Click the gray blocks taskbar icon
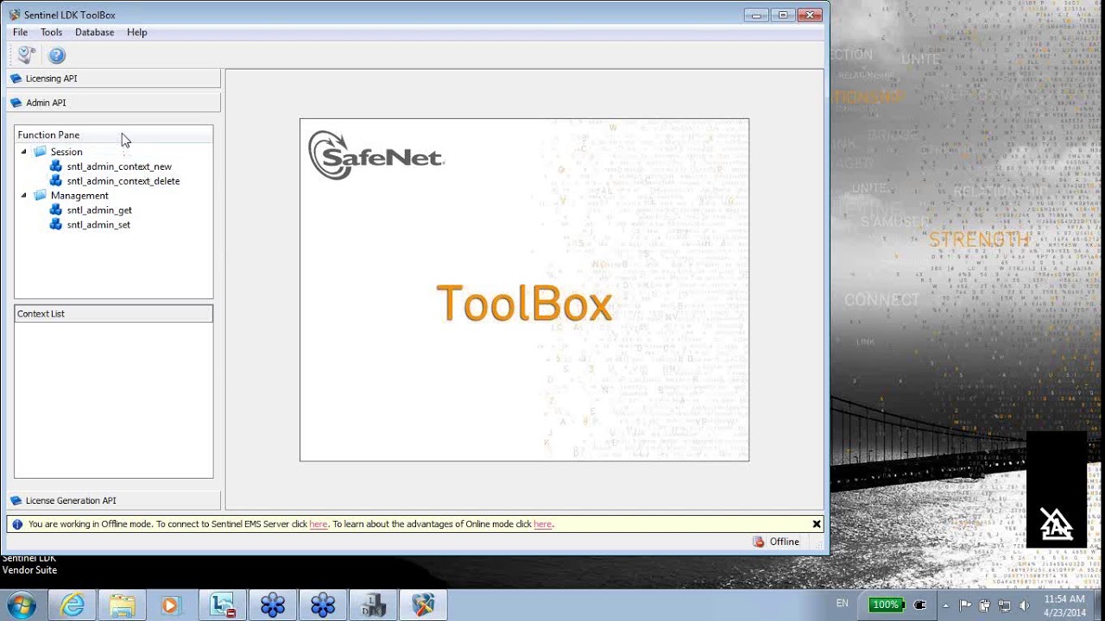 (x=373, y=605)
